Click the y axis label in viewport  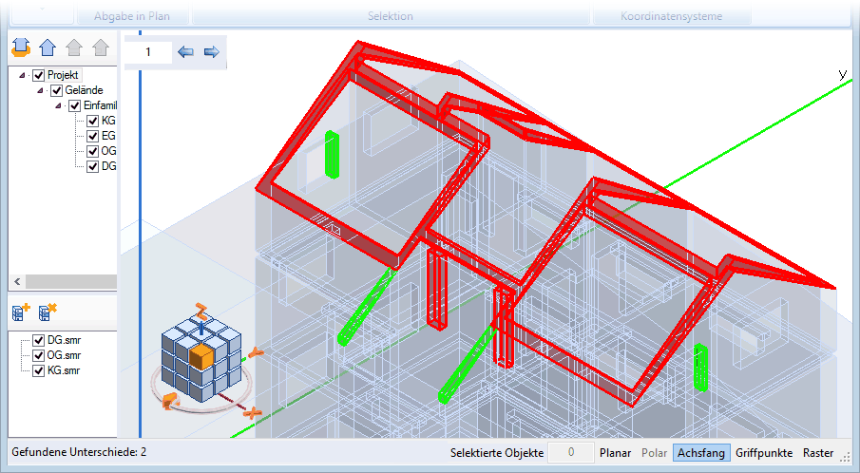(843, 74)
